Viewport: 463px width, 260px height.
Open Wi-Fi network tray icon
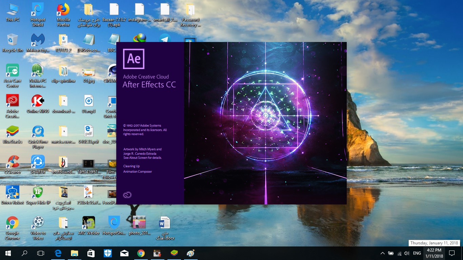pyautogui.click(x=399, y=253)
